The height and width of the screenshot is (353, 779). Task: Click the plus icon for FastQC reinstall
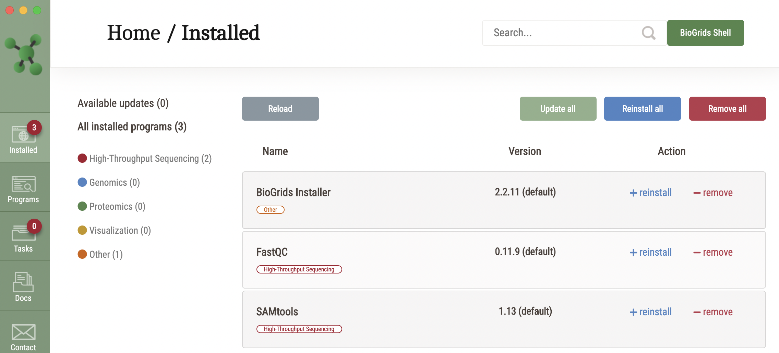[633, 253]
